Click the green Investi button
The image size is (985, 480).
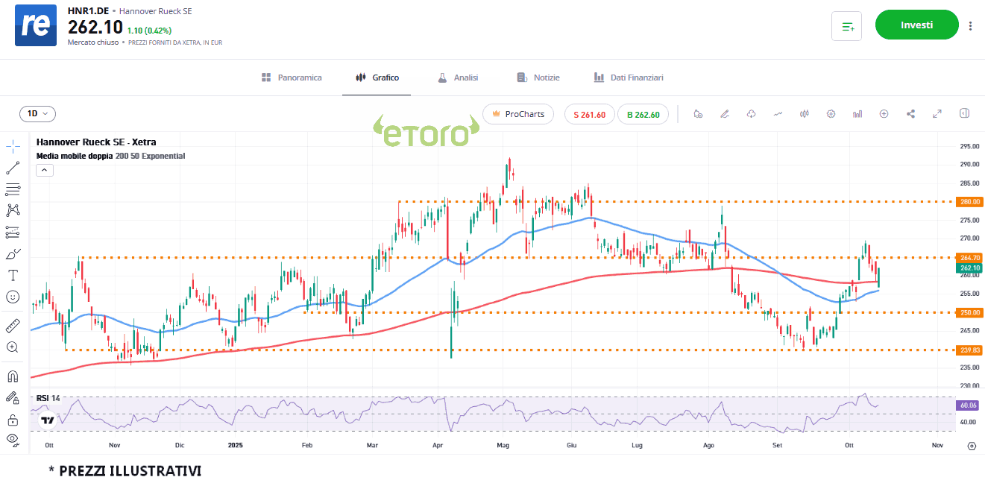(916, 25)
